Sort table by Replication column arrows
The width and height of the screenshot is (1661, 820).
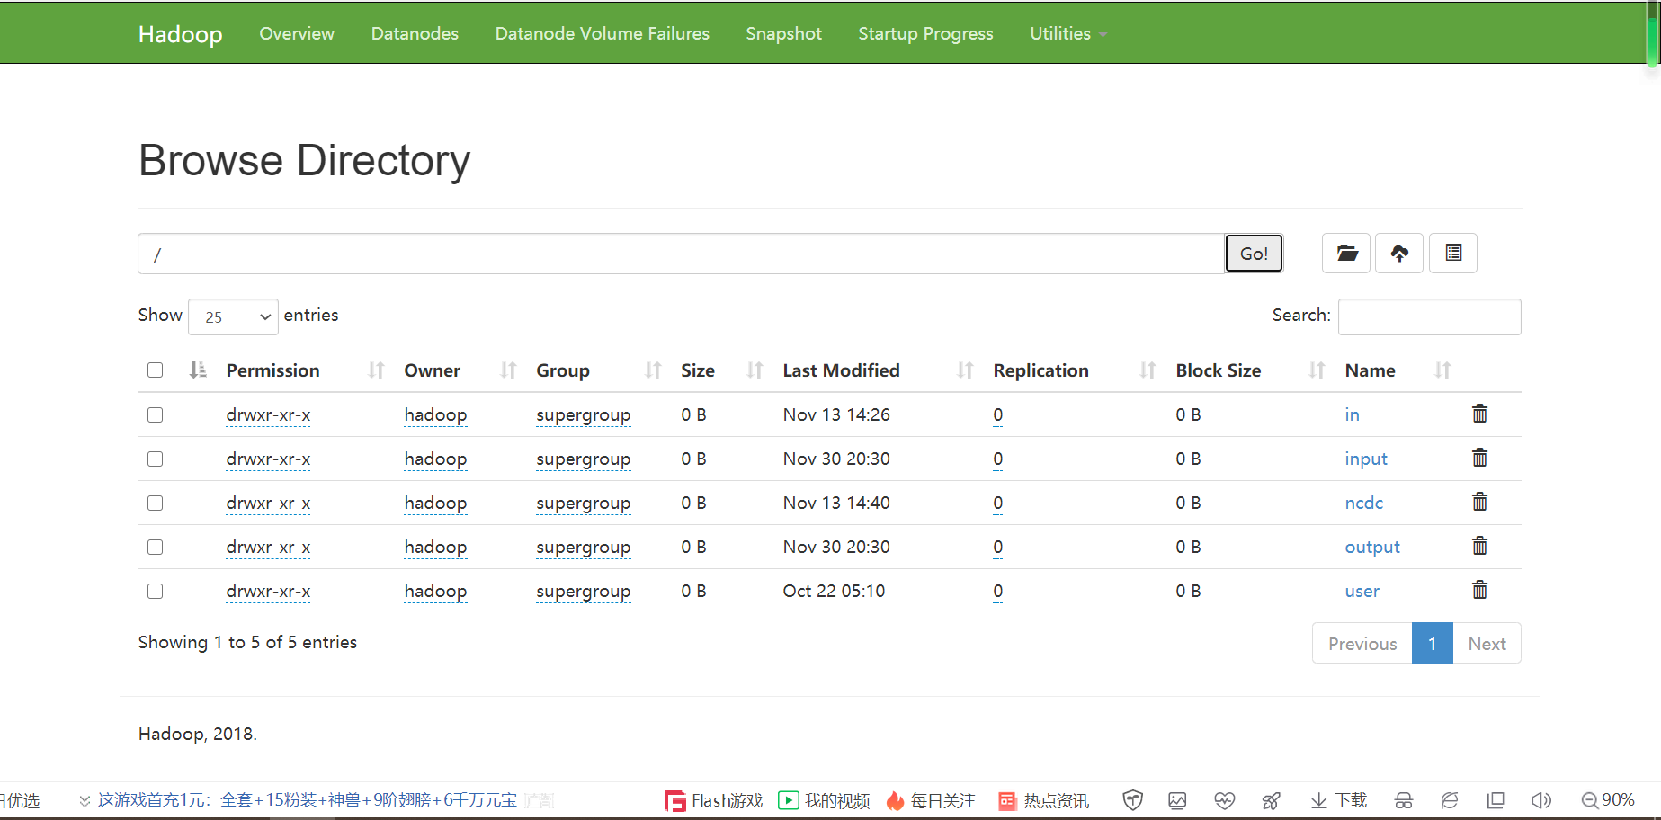pyautogui.click(x=1148, y=370)
